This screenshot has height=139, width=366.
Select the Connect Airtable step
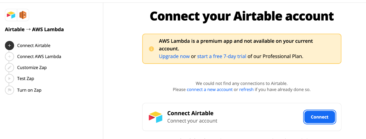pos(34,45)
